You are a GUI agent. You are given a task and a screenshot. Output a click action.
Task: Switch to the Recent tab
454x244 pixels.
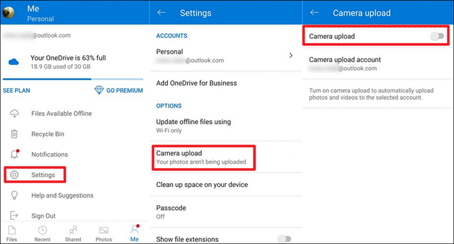pyautogui.click(x=42, y=234)
